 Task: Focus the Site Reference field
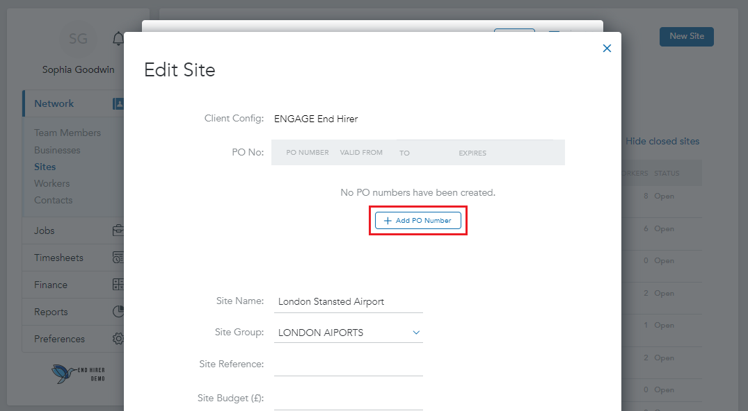[x=348, y=364]
